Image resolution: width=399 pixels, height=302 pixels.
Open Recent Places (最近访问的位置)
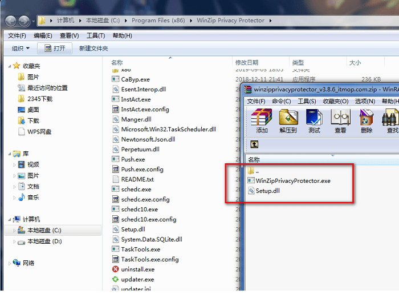pos(43,88)
